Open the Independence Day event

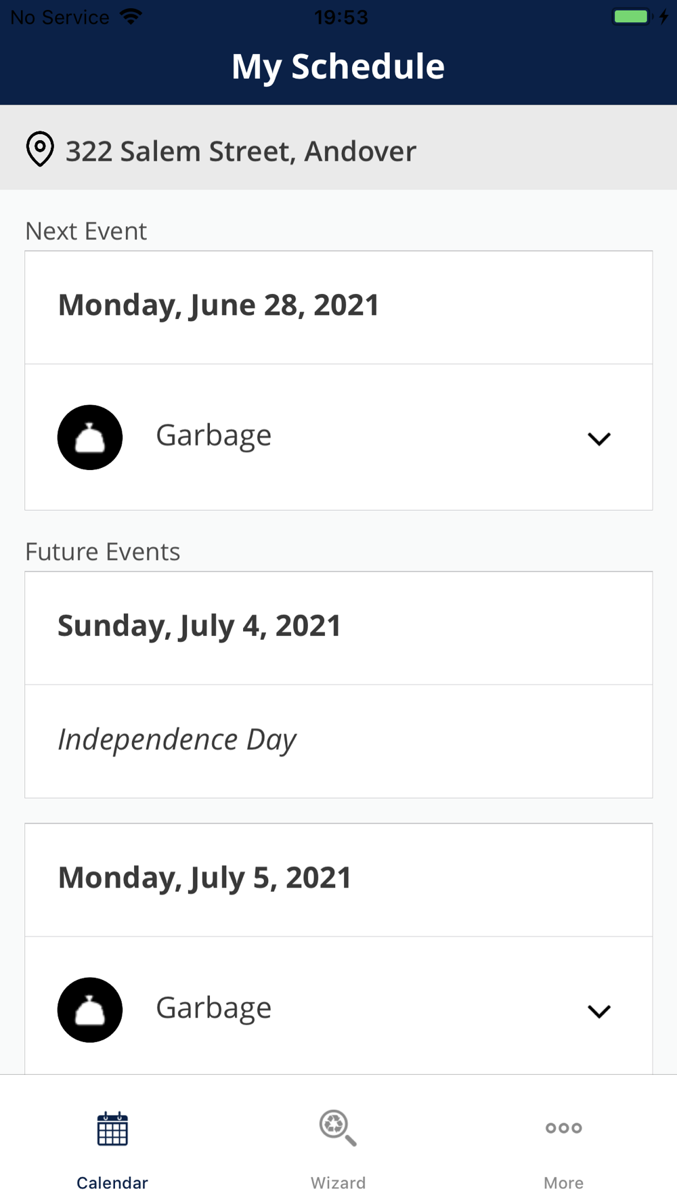click(338, 741)
